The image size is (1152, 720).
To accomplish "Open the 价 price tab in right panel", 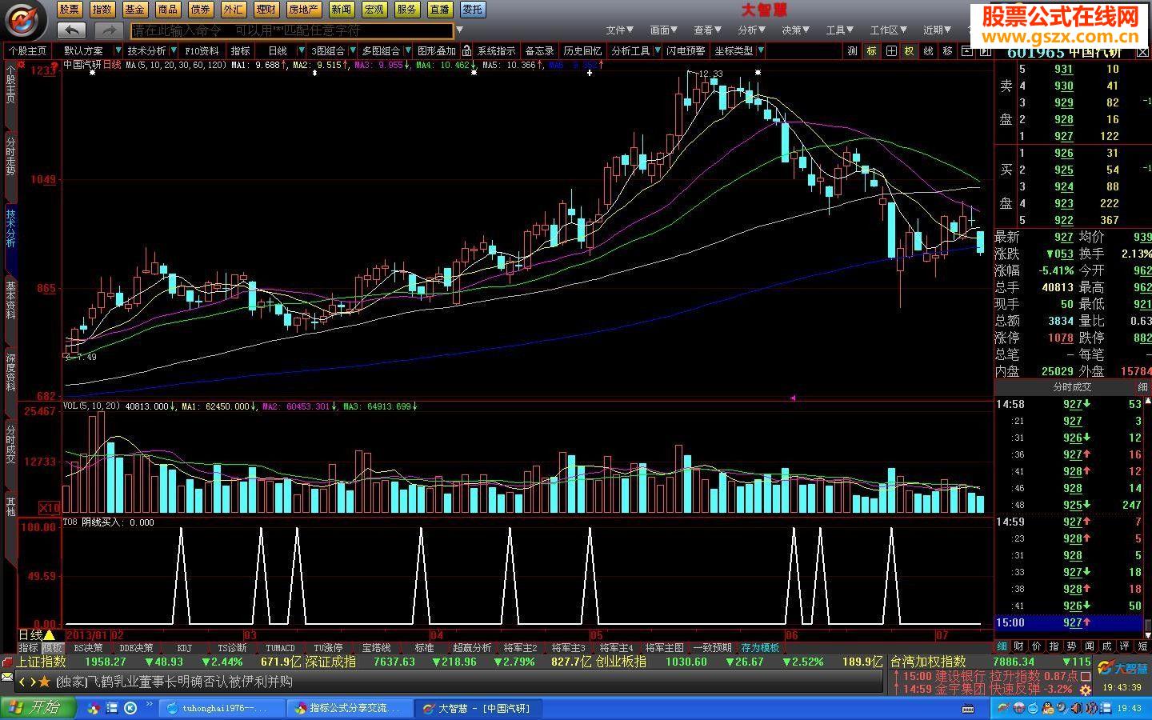I will [x=1037, y=646].
